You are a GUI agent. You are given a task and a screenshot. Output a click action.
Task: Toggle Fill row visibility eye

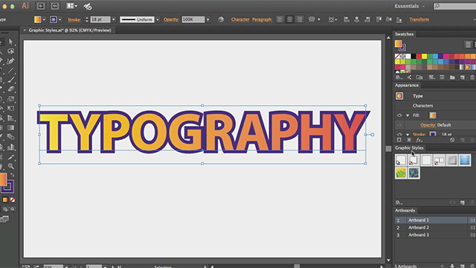[399, 115]
